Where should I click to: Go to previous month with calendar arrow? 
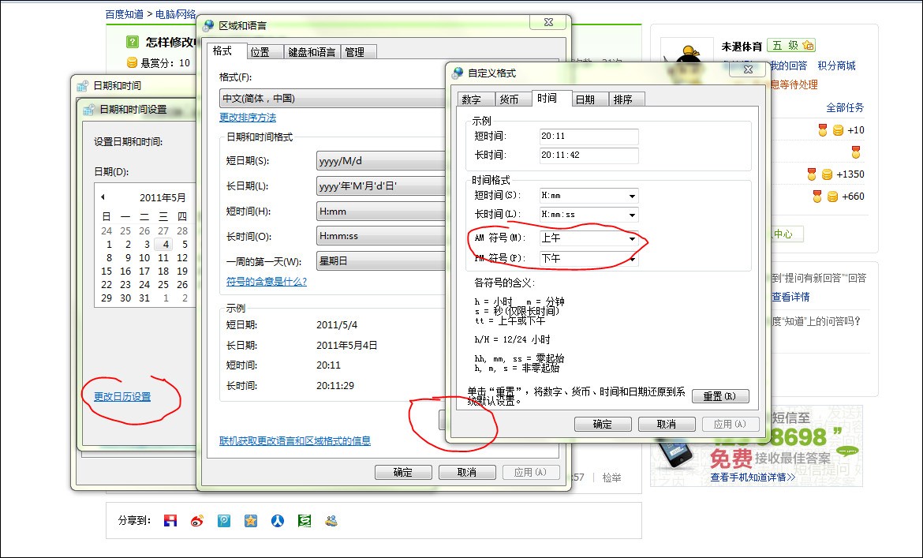103,197
